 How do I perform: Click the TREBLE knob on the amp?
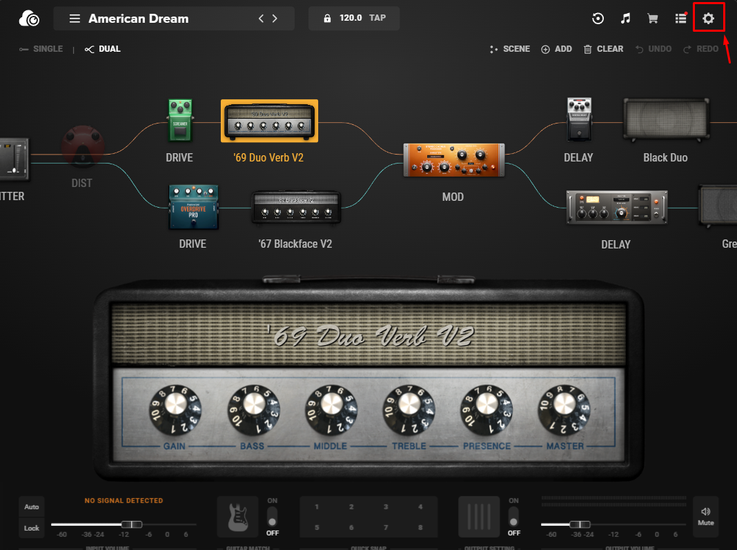pos(409,409)
